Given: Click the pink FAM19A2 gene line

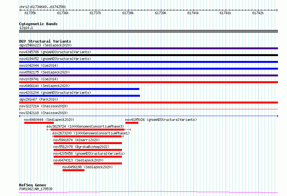Looking at the screenshot, I should [x=148, y=192].
